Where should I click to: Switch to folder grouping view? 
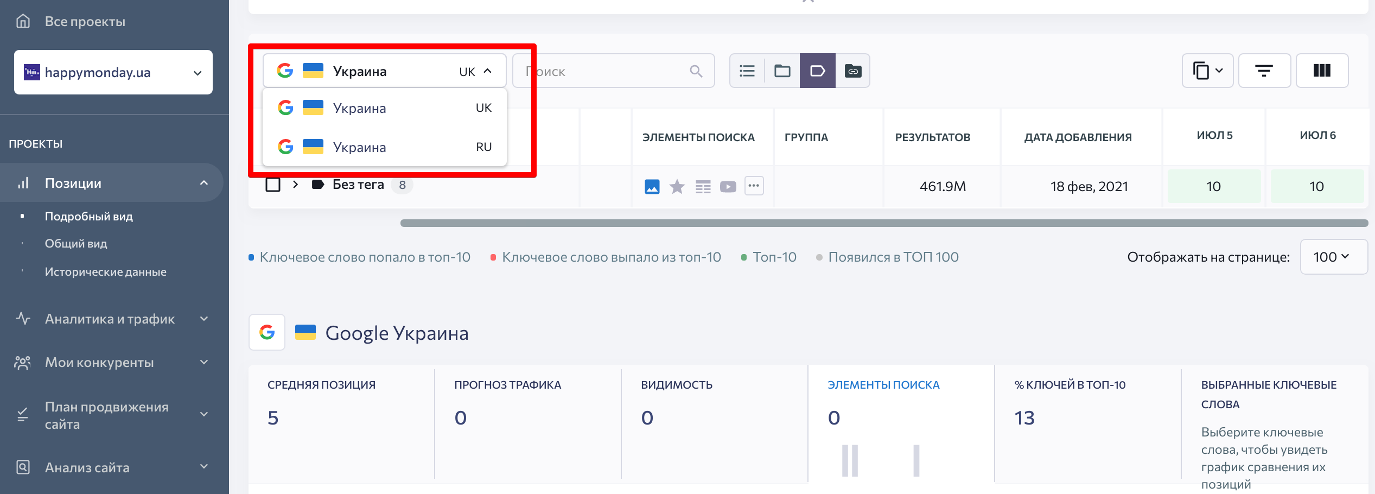pos(782,71)
